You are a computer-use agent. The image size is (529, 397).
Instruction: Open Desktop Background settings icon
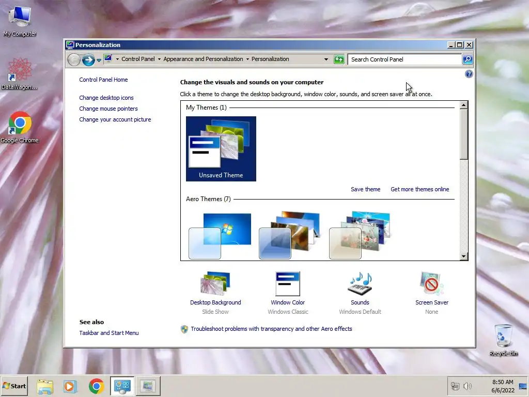[x=215, y=283]
